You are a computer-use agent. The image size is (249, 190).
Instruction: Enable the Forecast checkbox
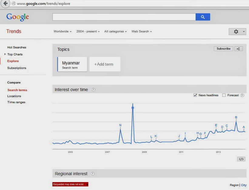coord(224,95)
